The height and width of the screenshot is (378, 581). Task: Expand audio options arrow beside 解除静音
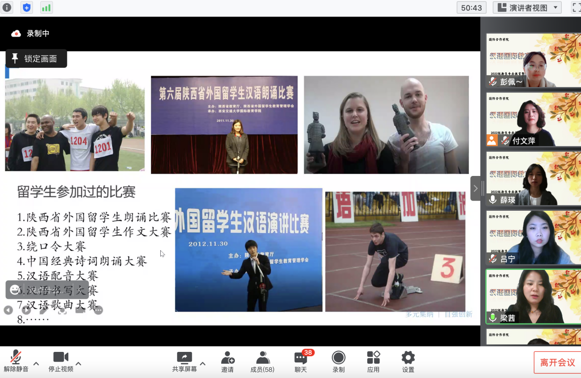tap(36, 364)
